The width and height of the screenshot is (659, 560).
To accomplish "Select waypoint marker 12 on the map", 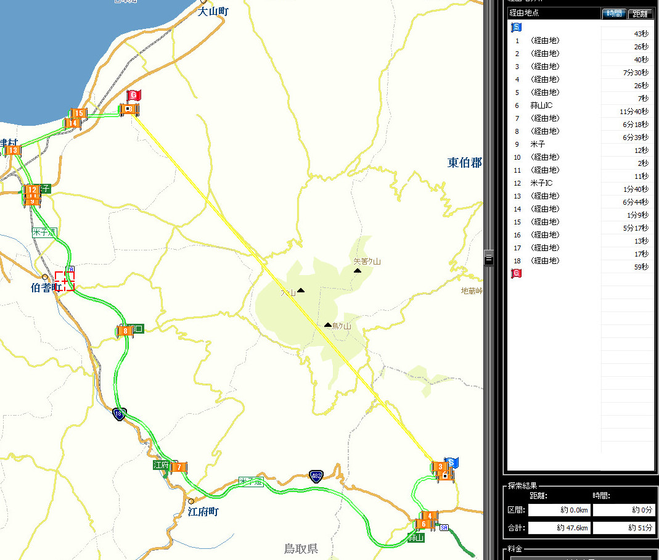I will click(32, 189).
